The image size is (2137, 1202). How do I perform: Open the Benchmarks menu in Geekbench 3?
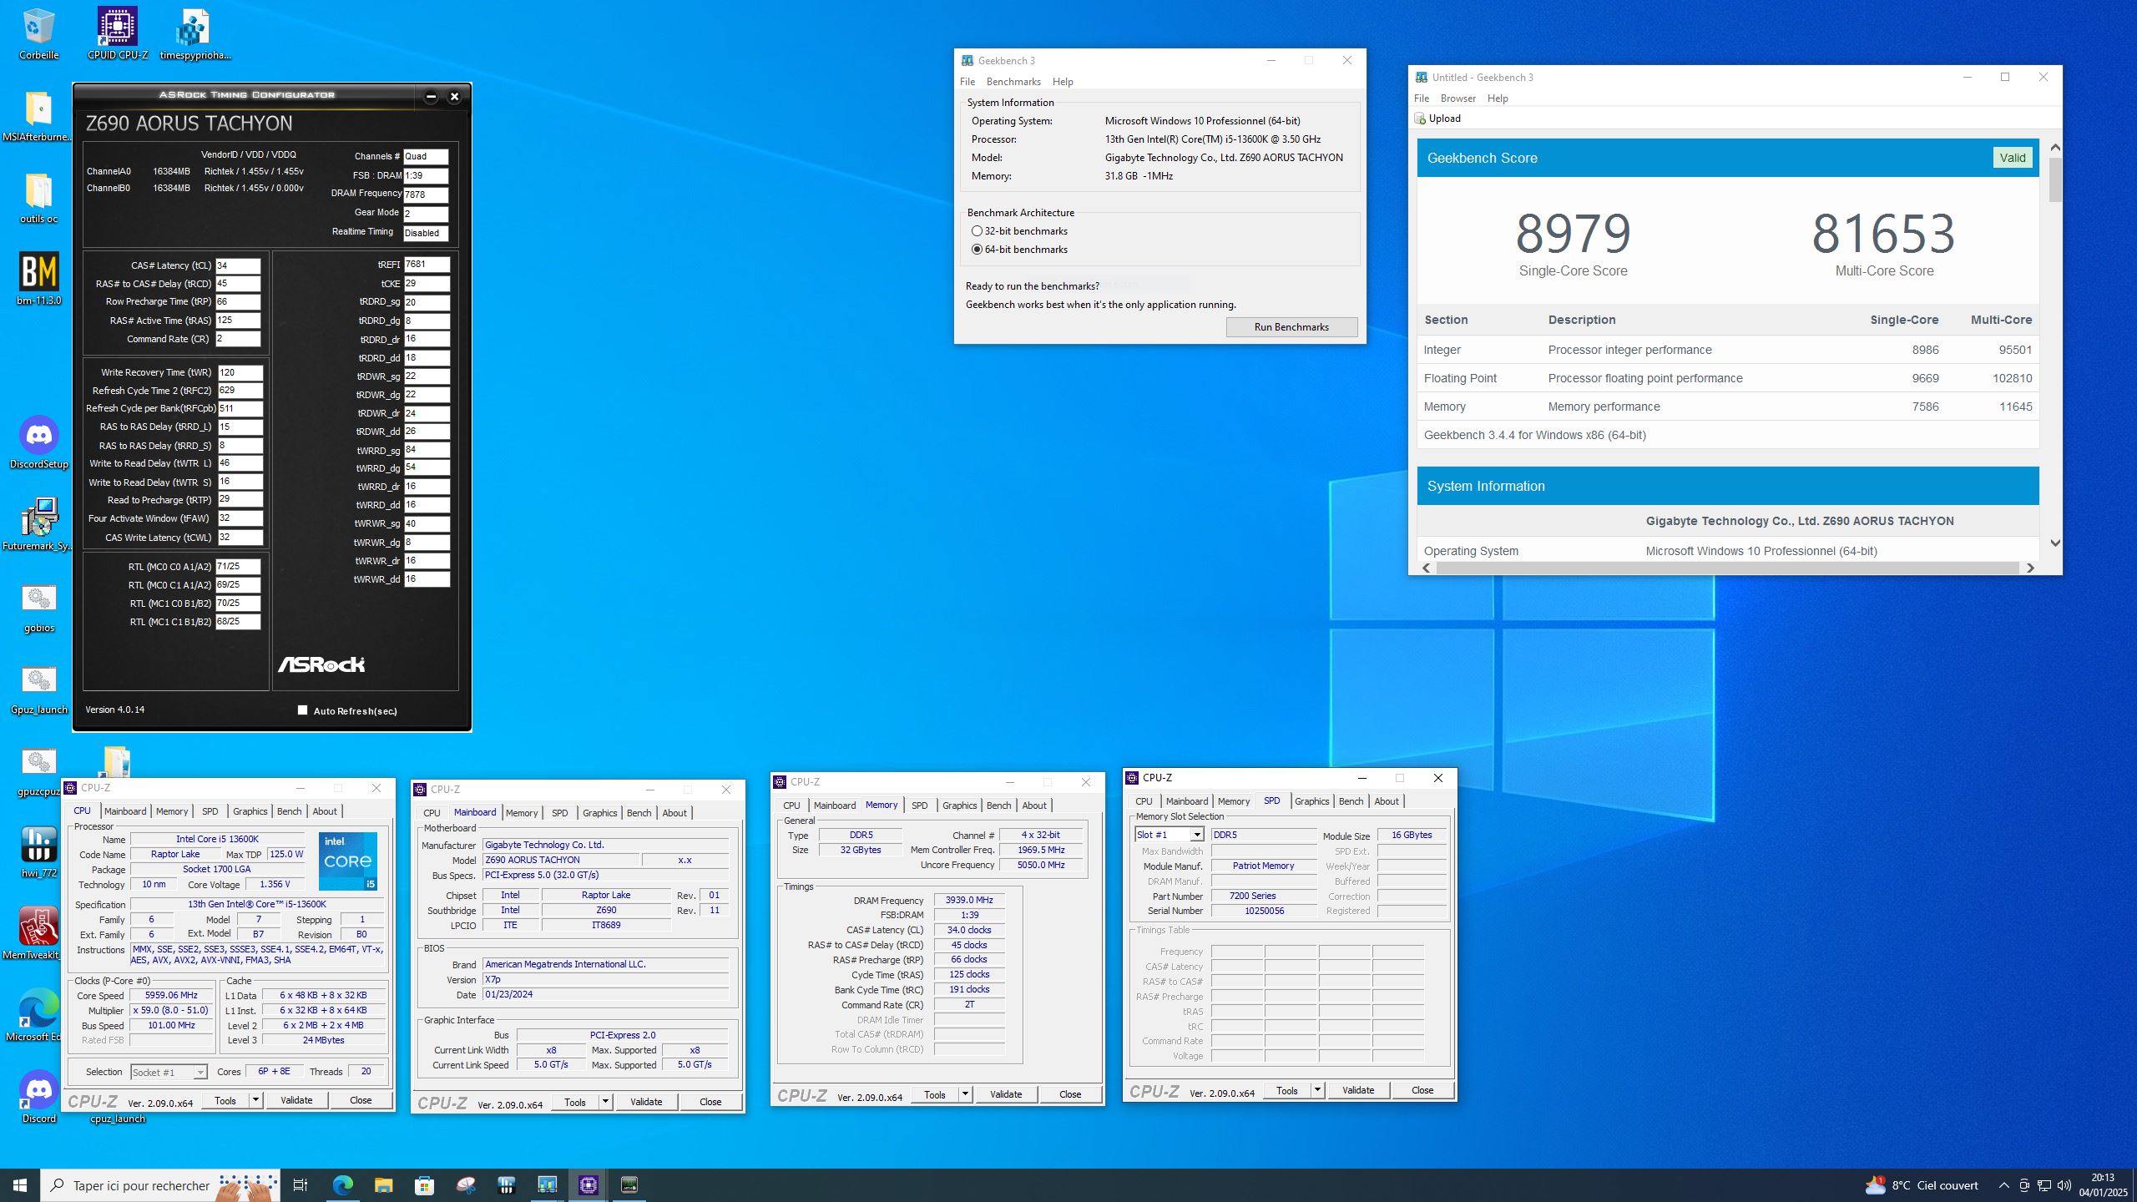coord(1013,82)
